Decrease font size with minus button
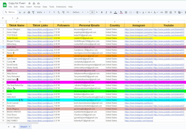The width and height of the screenshot is (186, 129). point(88,12)
